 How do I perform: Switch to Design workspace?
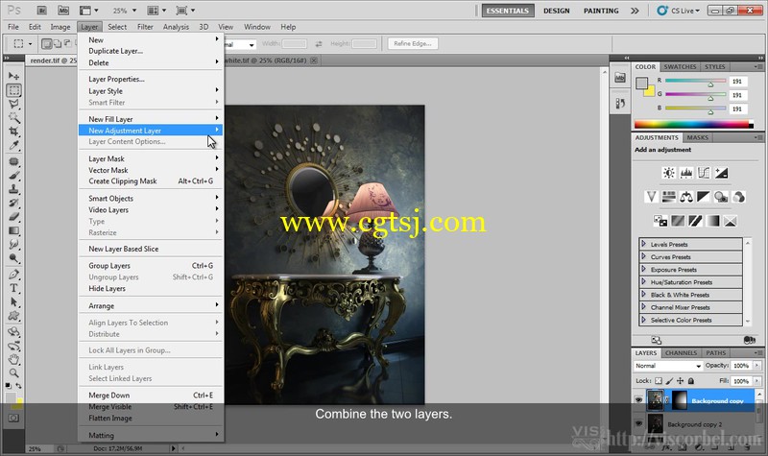click(x=557, y=11)
